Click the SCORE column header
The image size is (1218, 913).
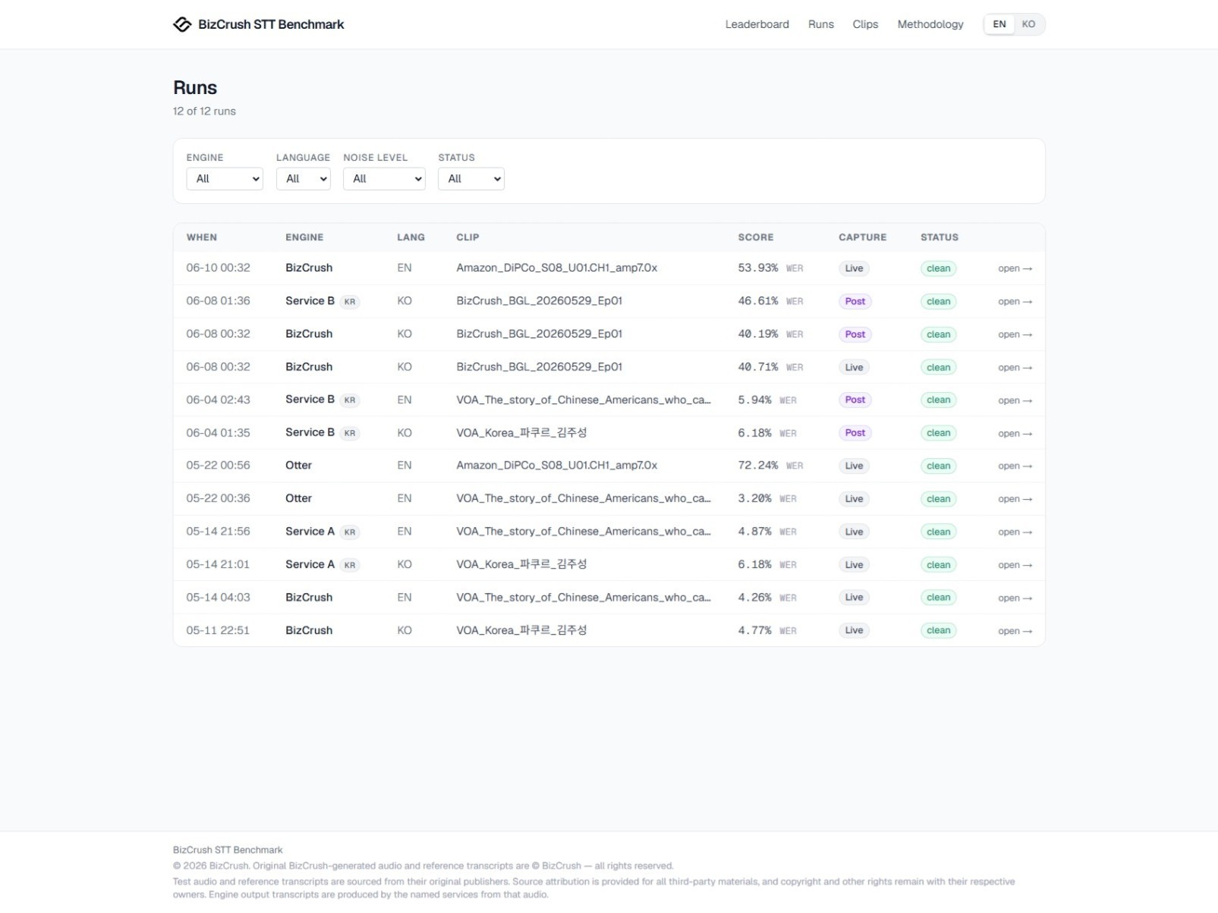click(x=756, y=237)
